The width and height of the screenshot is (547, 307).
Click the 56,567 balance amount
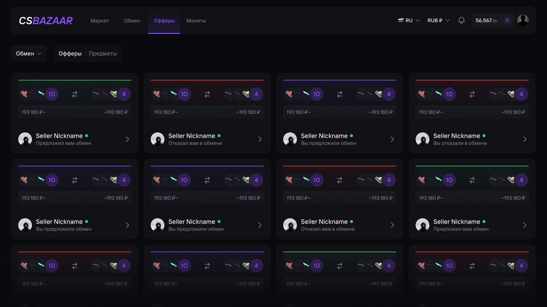[486, 20]
